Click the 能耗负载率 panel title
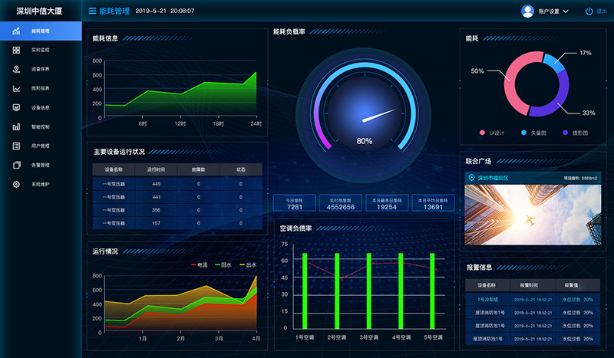614x358 pixels. [289, 31]
